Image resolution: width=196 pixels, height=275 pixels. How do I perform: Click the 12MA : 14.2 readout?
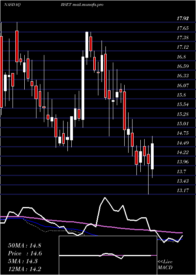25,269
